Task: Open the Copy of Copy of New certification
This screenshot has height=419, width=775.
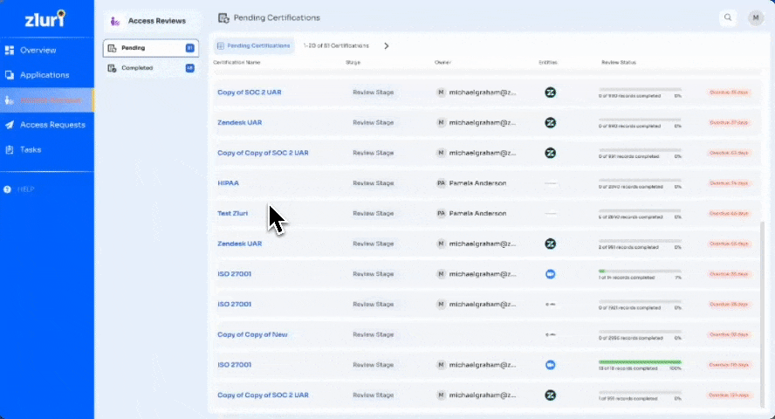Action: click(x=252, y=334)
